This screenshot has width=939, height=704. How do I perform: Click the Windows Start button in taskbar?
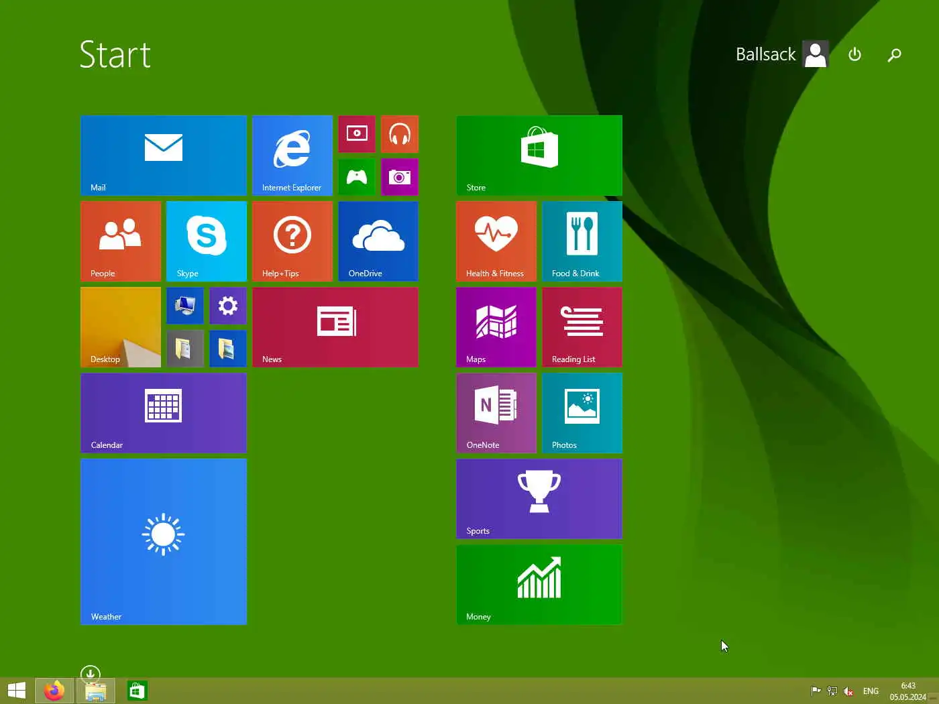[16, 691]
